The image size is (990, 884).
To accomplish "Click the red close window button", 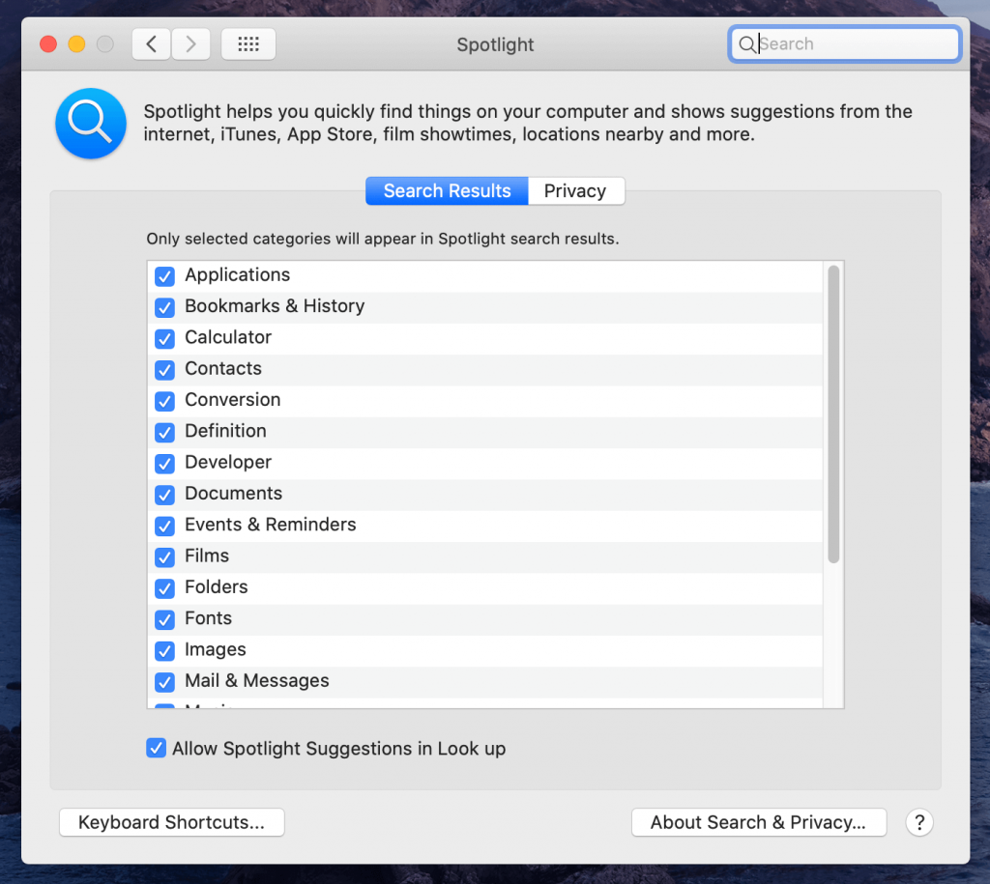I will [48, 44].
